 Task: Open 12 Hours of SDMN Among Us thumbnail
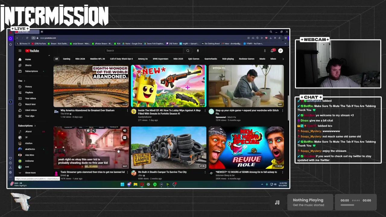coord(246,148)
